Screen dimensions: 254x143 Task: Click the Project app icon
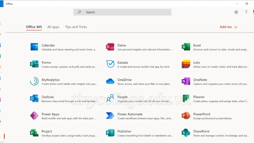click(x=34, y=133)
